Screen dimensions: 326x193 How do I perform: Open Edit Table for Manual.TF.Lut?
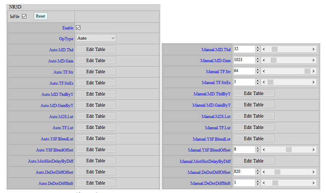pyautogui.click(x=253, y=128)
